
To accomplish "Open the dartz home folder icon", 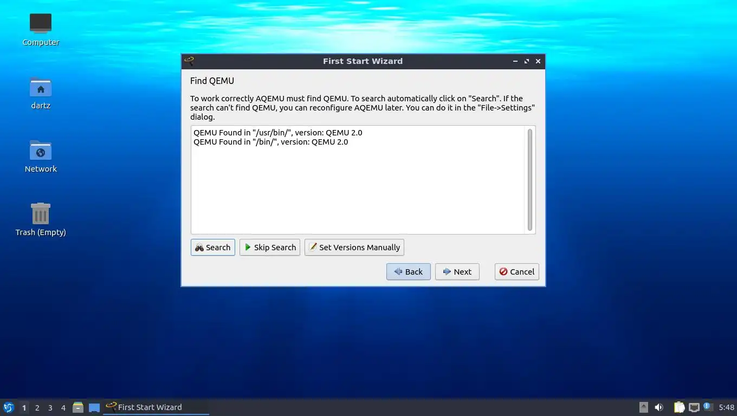I will click(x=41, y=93).
